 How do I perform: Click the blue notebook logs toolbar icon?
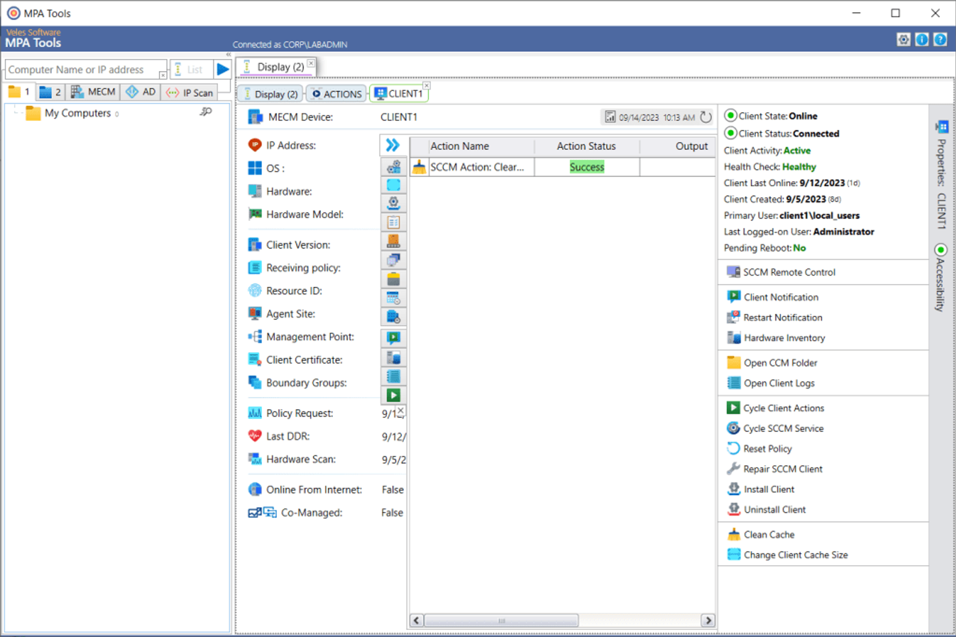[x=393, y=376]
